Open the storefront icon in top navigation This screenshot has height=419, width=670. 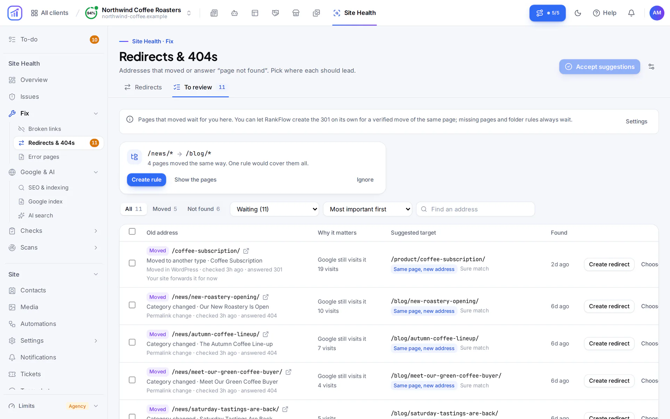coord(296,13)
